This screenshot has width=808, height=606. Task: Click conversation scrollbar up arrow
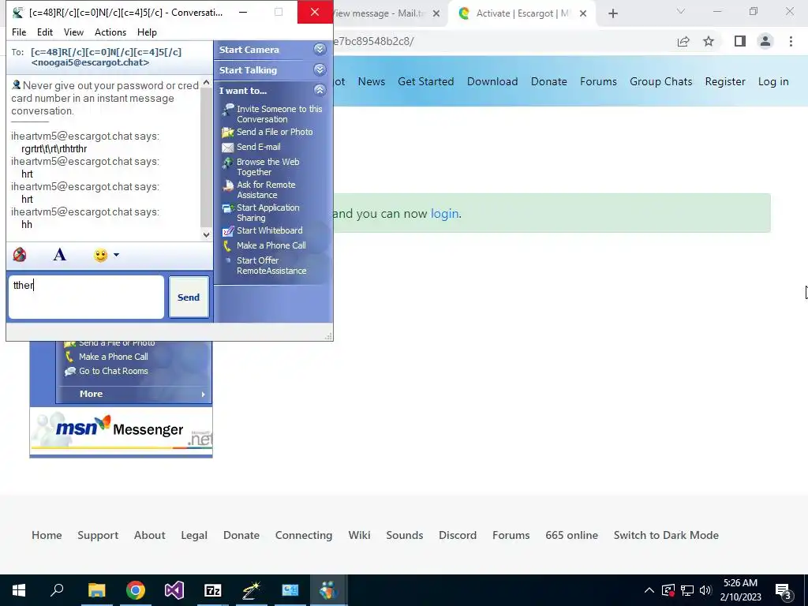click(x=206, y=82)
